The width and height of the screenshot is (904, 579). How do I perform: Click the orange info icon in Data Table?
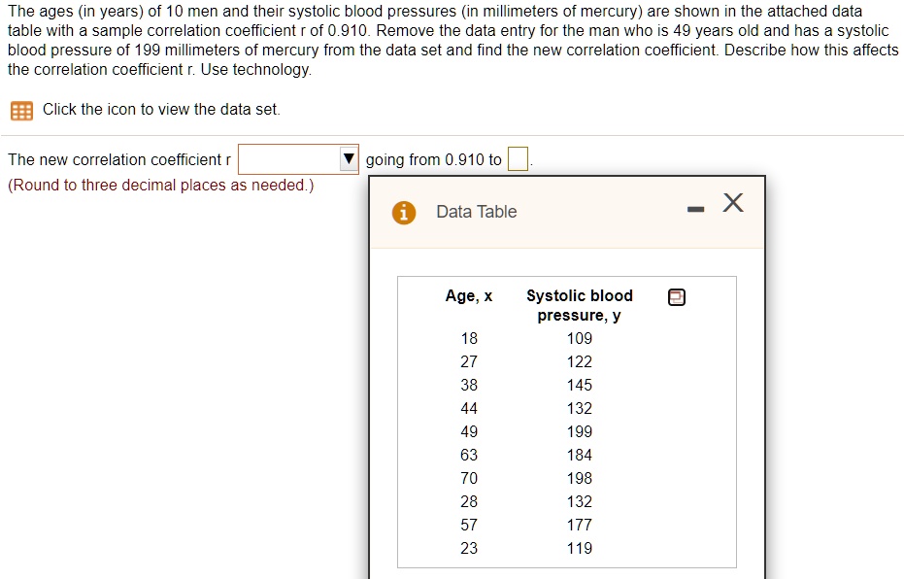click(404, 213)
